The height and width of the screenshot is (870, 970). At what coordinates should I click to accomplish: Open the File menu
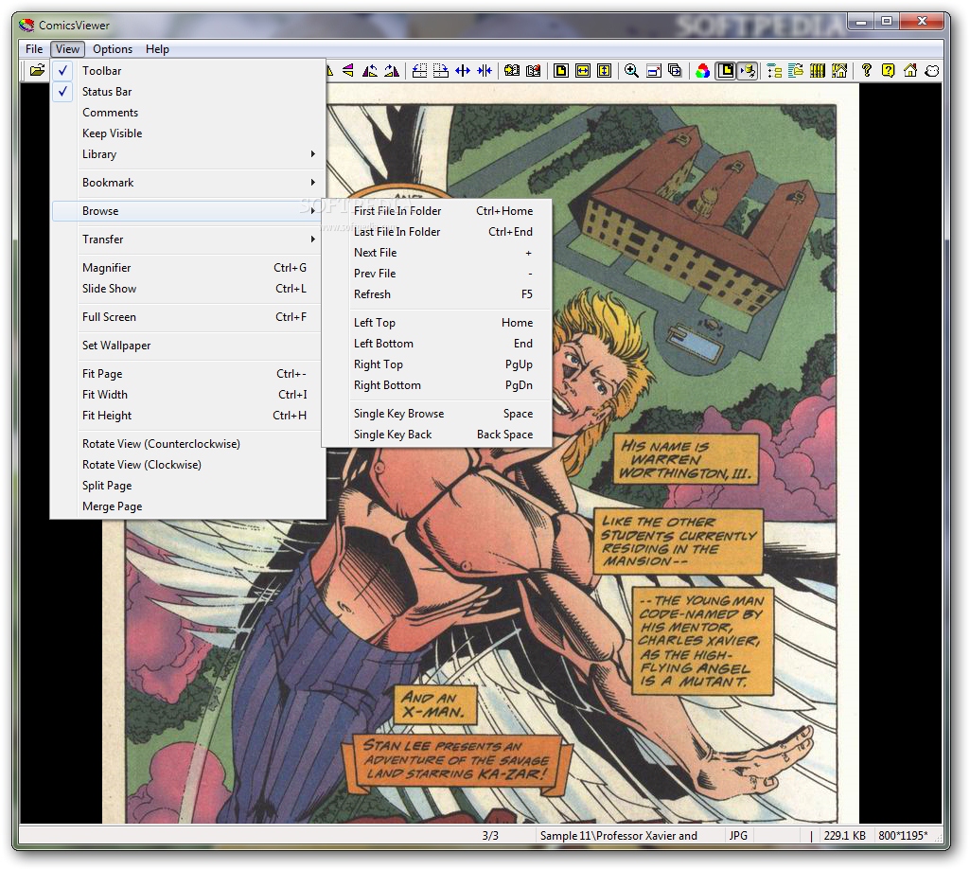click(x=34, y=49)
